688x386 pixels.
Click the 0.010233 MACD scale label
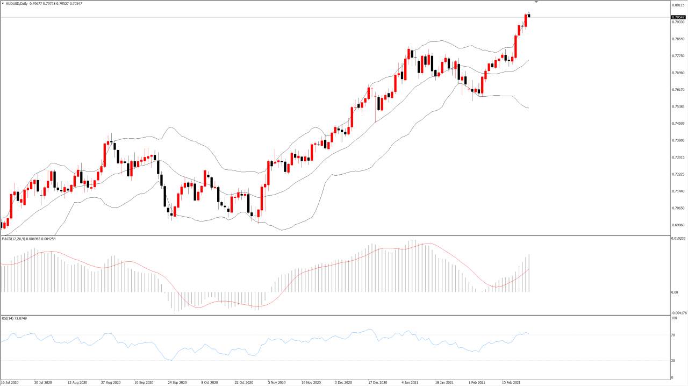pos(679,238)
